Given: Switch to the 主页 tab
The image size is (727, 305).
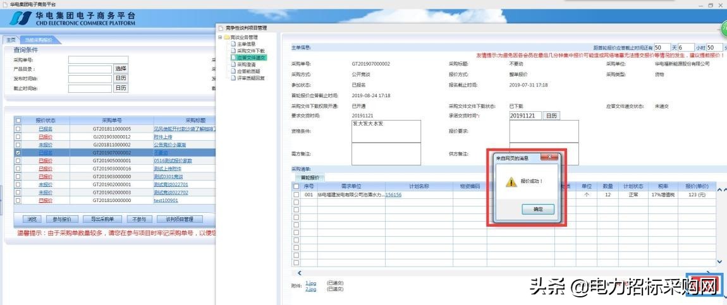Looking at the screenshot, I should pyautogui.click(x=11, y=40).
